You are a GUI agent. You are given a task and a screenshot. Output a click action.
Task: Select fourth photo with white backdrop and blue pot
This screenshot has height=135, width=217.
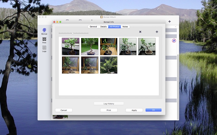[x=128, y=46]
